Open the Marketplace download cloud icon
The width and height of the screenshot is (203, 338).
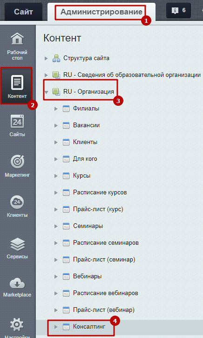17,283
